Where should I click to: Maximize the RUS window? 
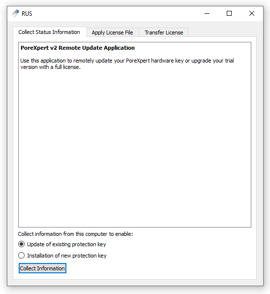point(229,13)
